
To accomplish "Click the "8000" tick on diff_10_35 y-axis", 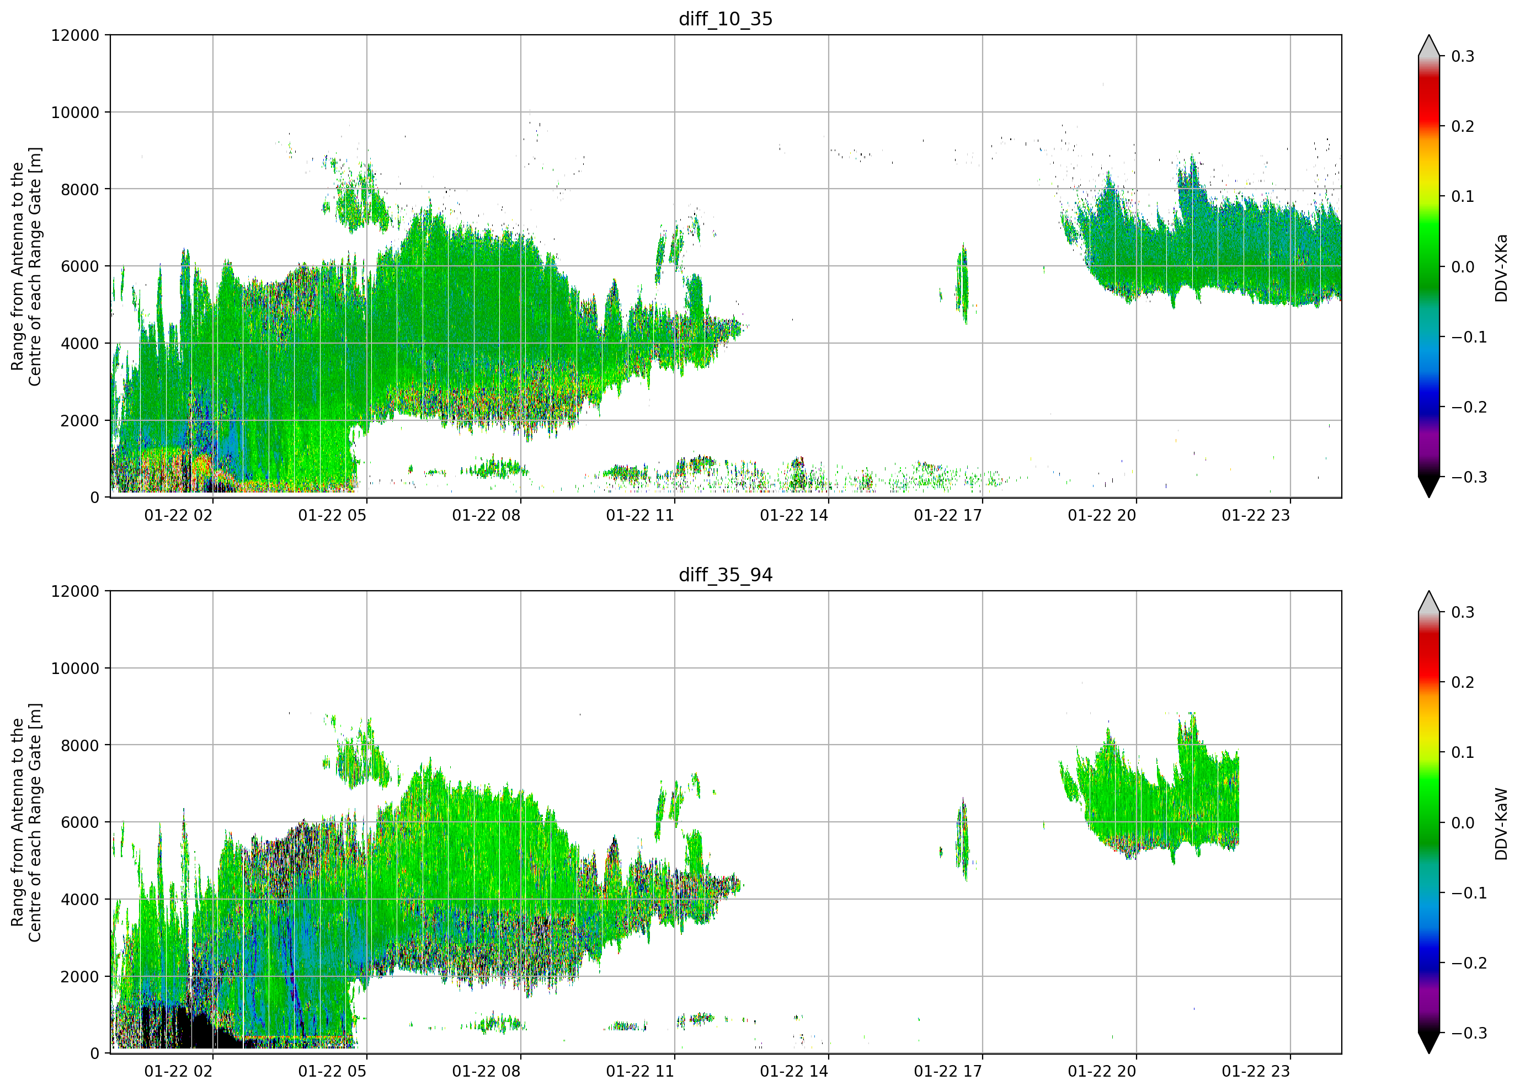I will click(x=80, y=189).
